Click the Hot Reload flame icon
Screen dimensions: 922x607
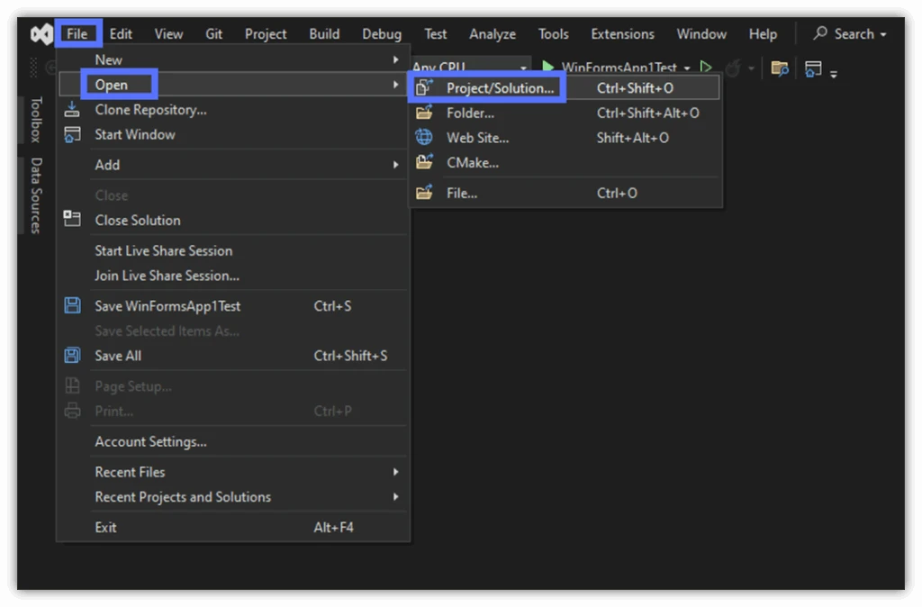[x=733, y=68]
